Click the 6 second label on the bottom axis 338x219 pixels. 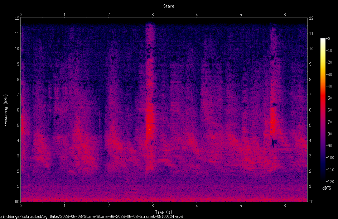(285, 206)
